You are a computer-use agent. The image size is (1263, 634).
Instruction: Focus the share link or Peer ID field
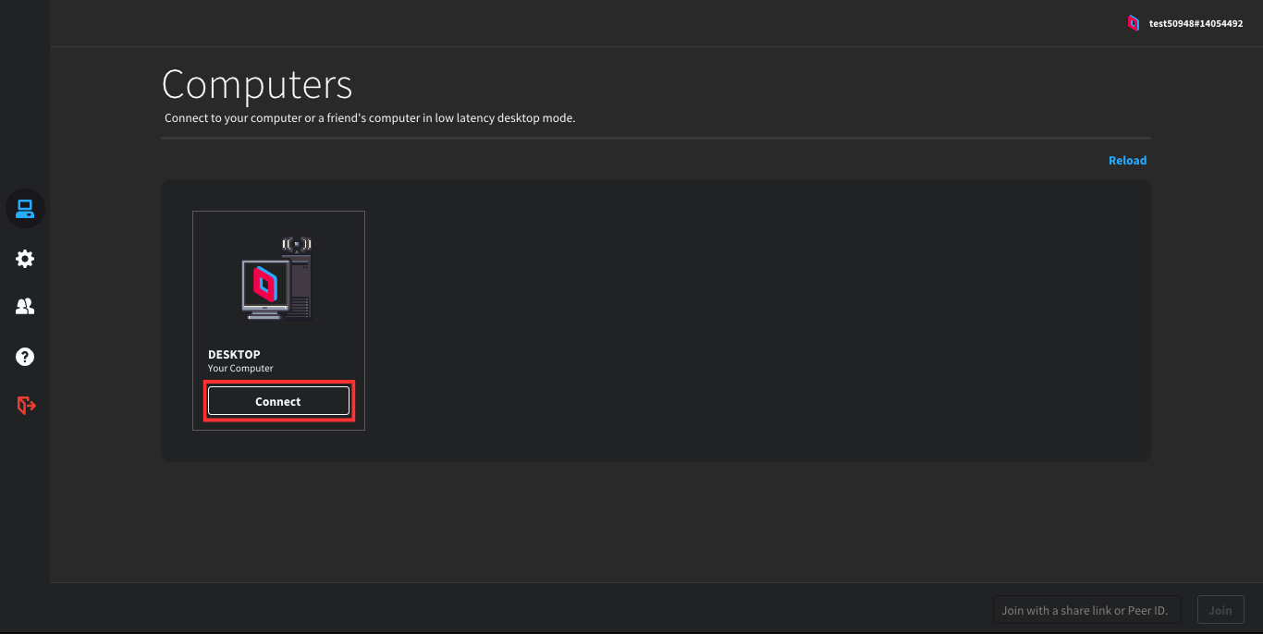click(1085, 610)
